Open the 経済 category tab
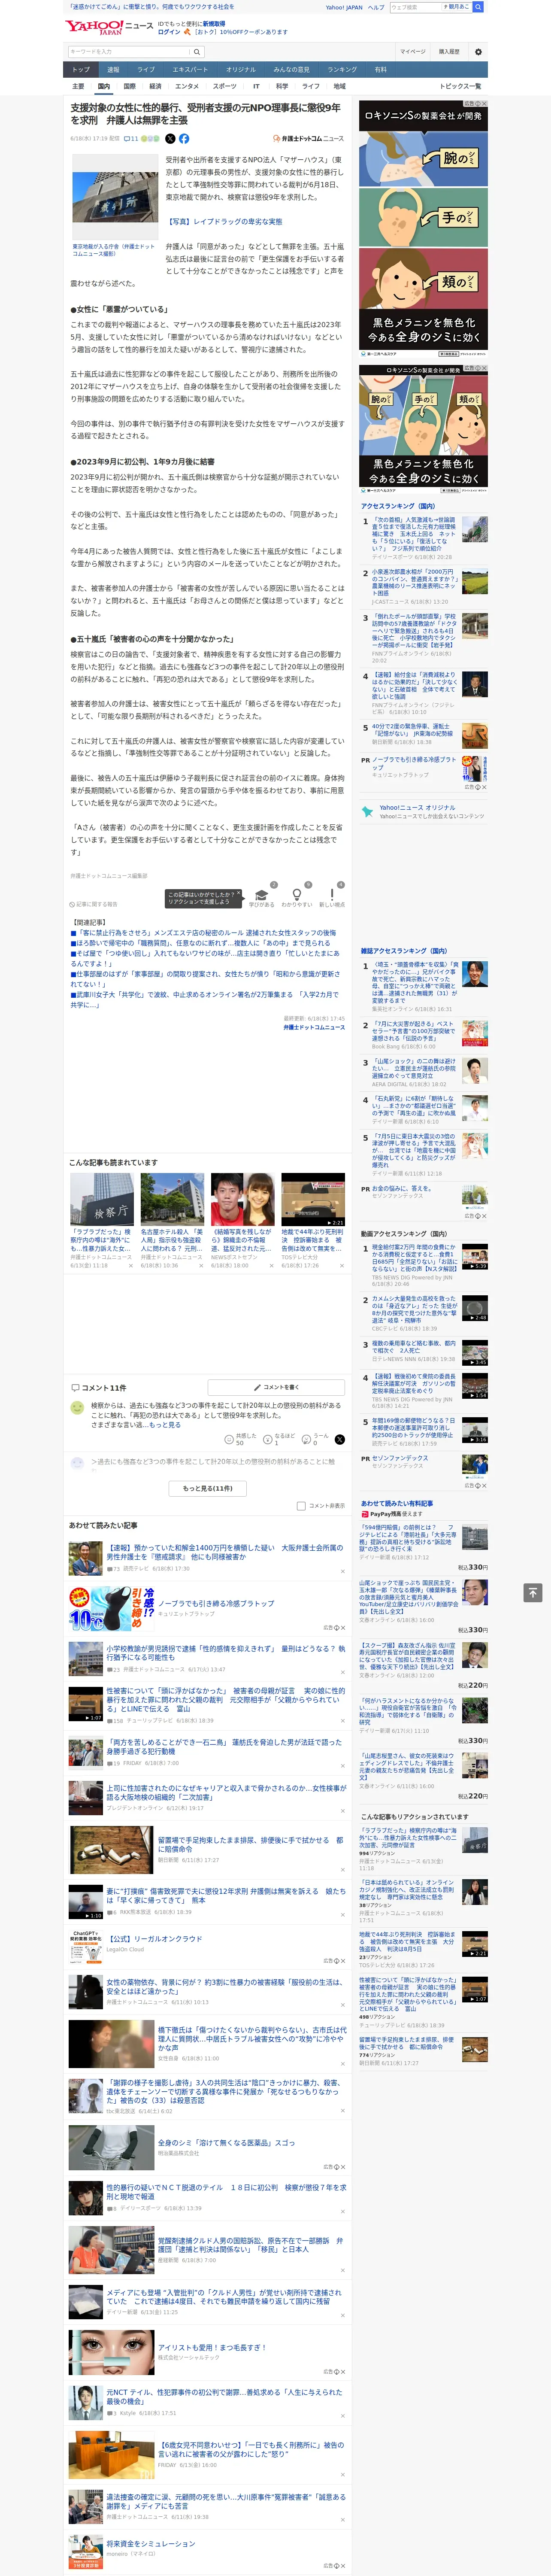 click(155, 86)
